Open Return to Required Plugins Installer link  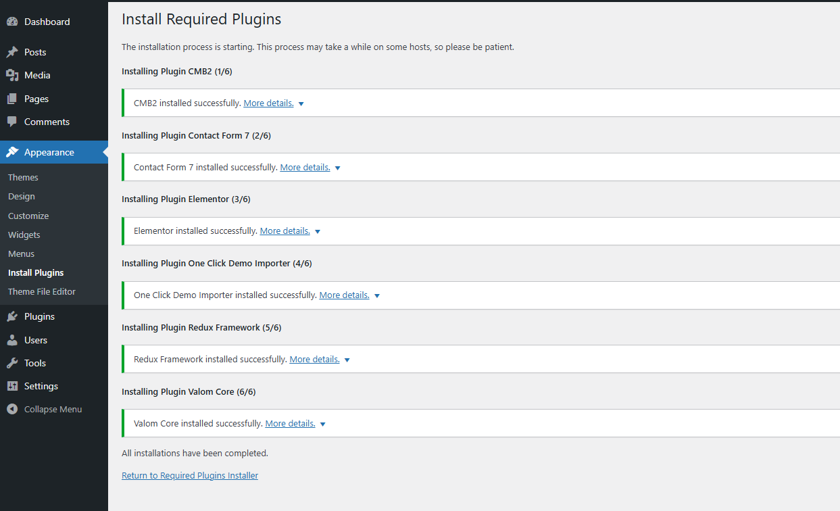pos(189,475)
